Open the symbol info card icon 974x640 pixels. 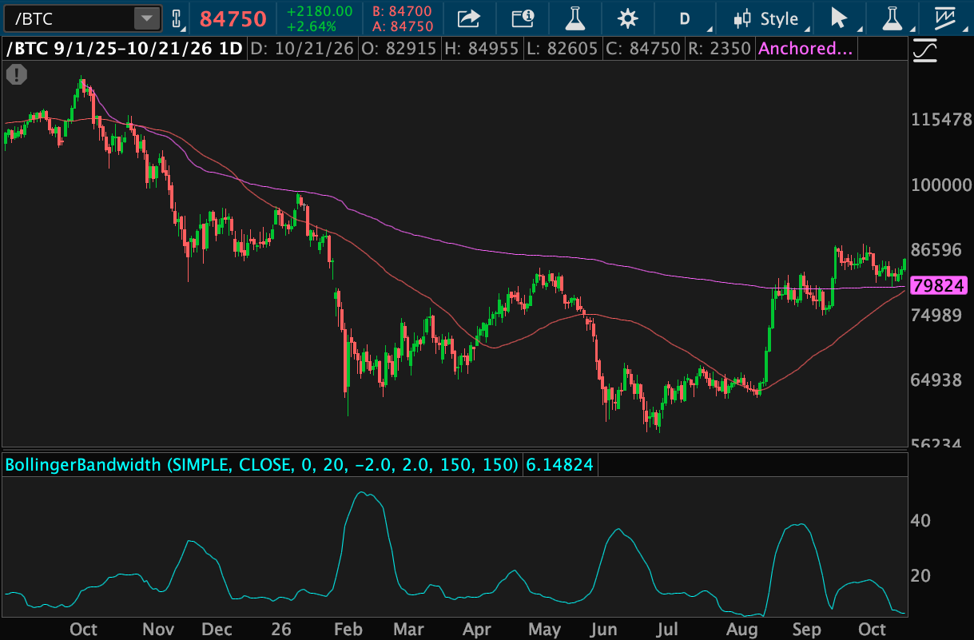pyautogui.click(x=523, y=18)
